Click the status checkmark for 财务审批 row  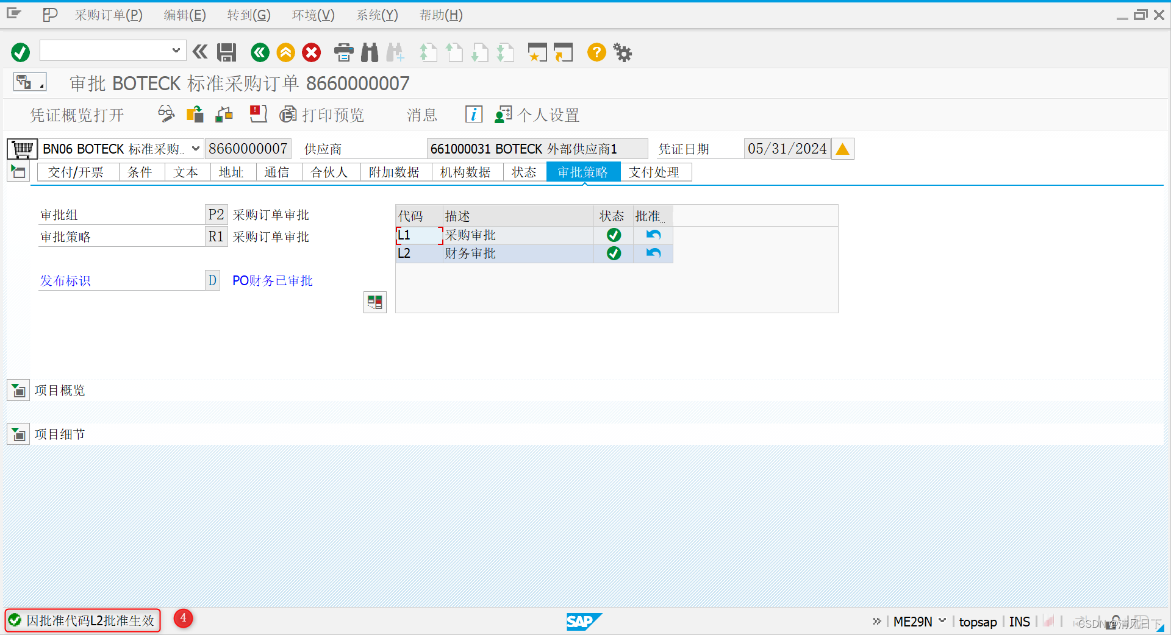tap(614, 254)
